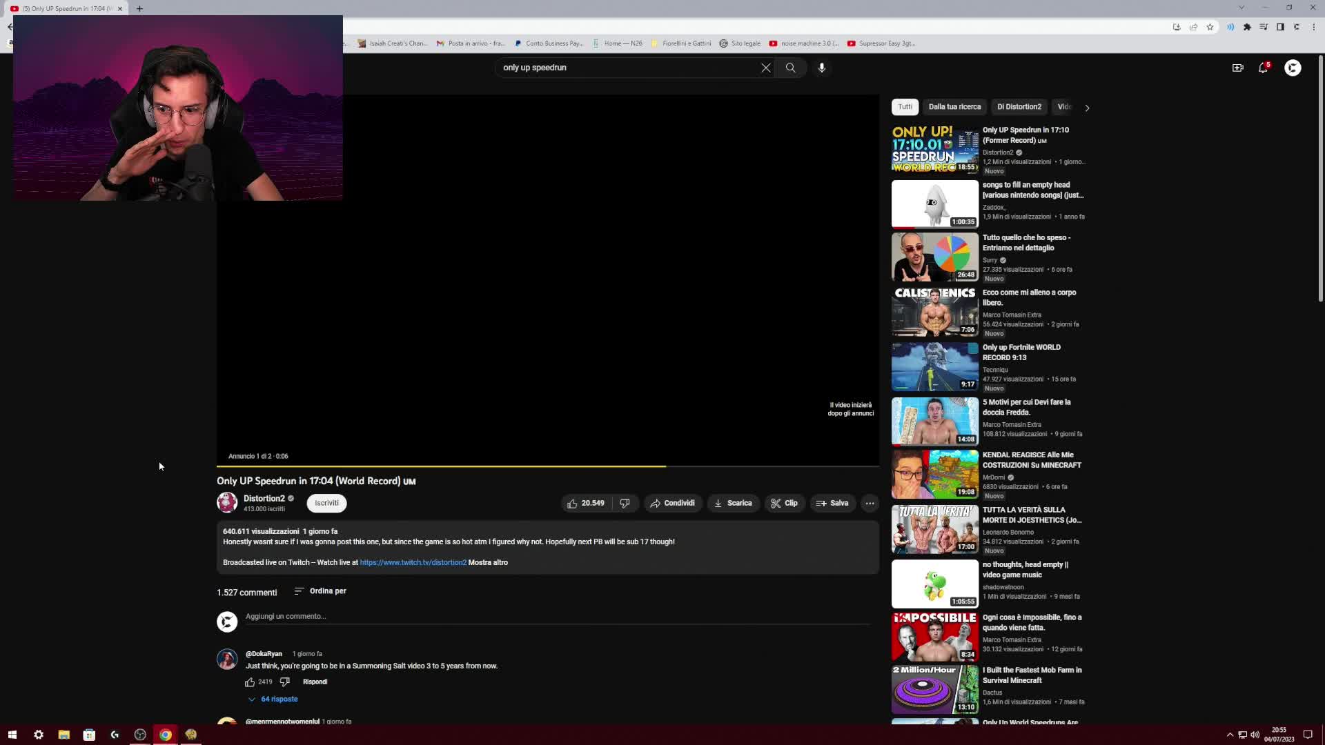Click the Scarica download button

pos(733,504)
